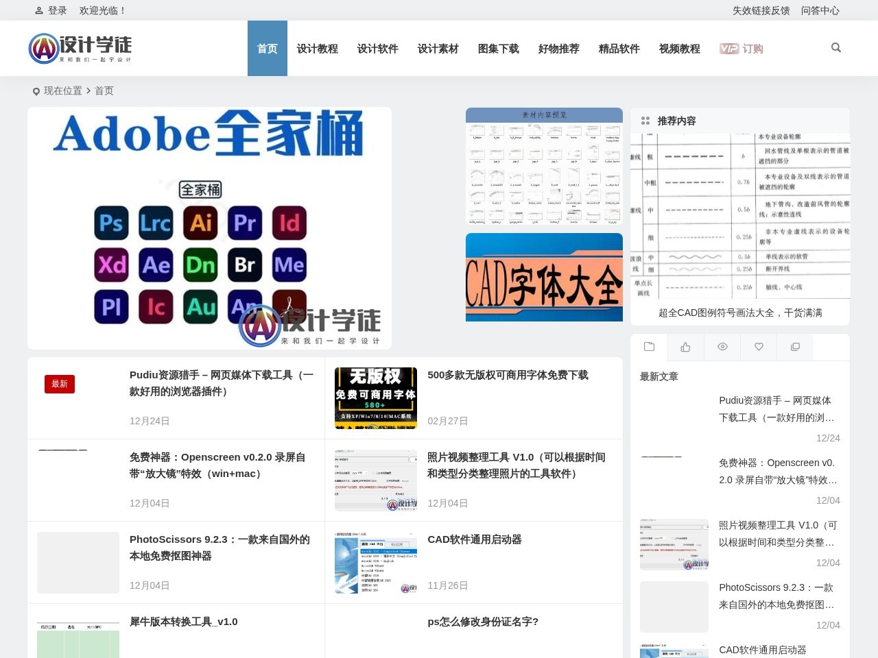
Task: Click the 登录 text to sign in
Action: tap(57, 10)
